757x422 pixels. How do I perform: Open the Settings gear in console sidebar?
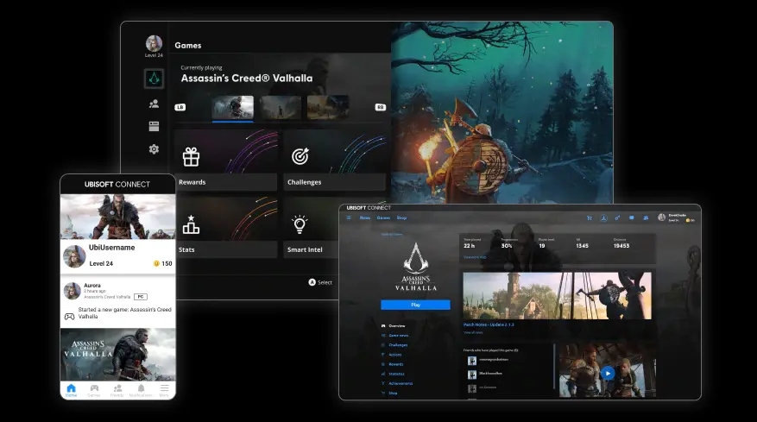pos(154,149)
